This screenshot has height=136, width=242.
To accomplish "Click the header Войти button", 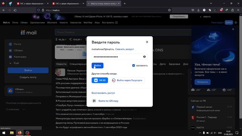I will coord(229,23).
